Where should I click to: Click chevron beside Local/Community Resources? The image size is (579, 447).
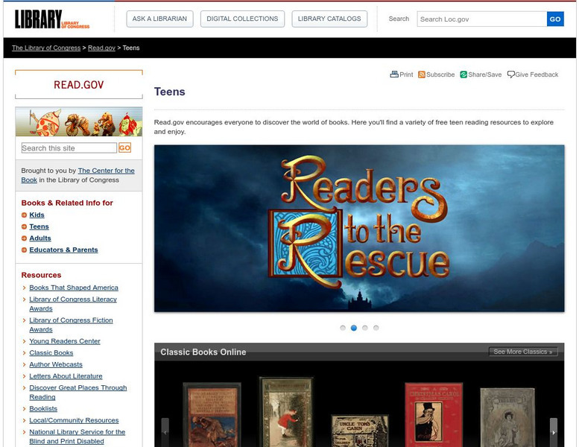point(24,420)
